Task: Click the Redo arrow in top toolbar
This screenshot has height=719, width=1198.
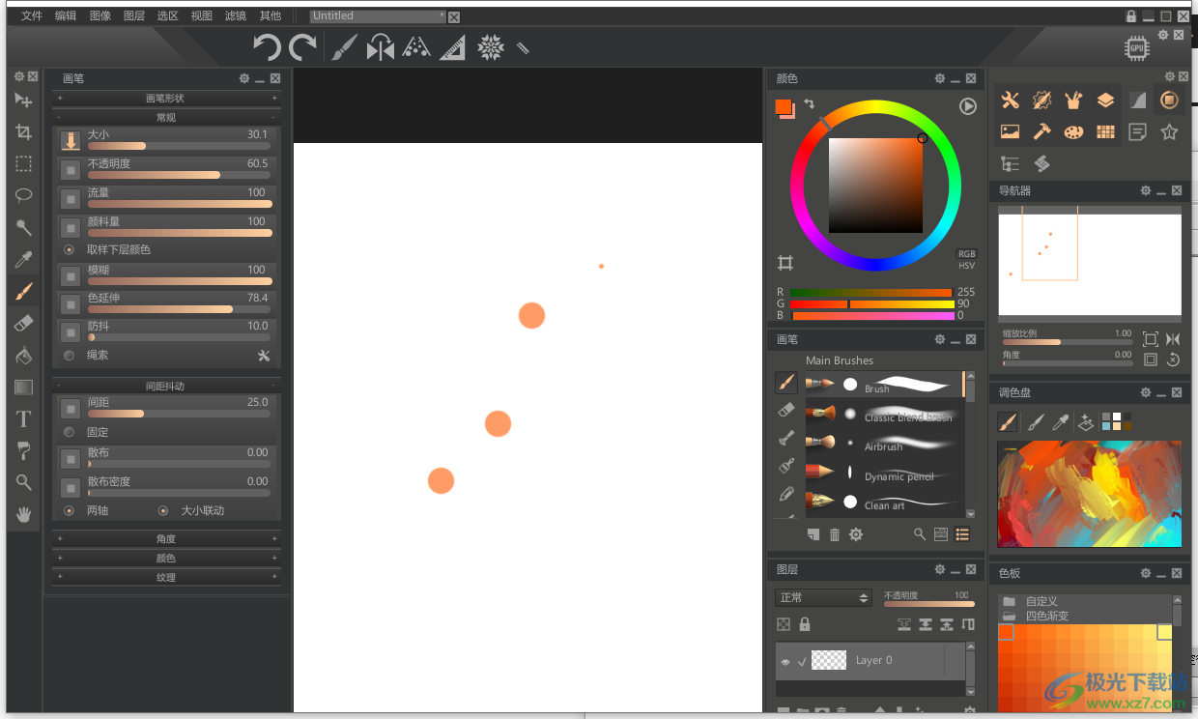Action: coord(303,46)
